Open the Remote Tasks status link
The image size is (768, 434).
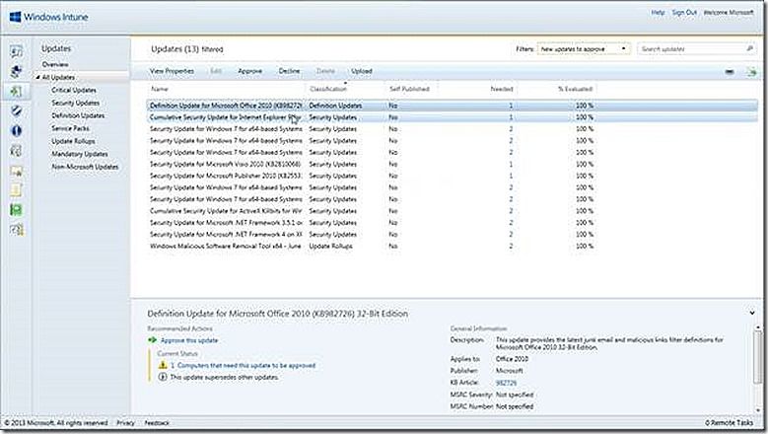pyautogui.click(x=729, y=423)
